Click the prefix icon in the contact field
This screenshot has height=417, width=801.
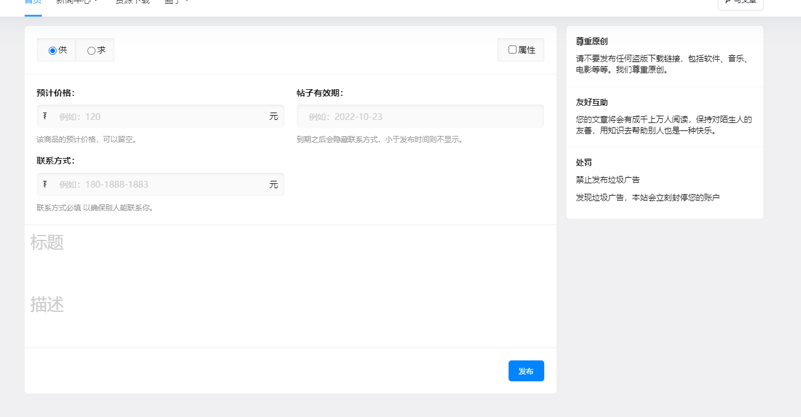point(45,183)
